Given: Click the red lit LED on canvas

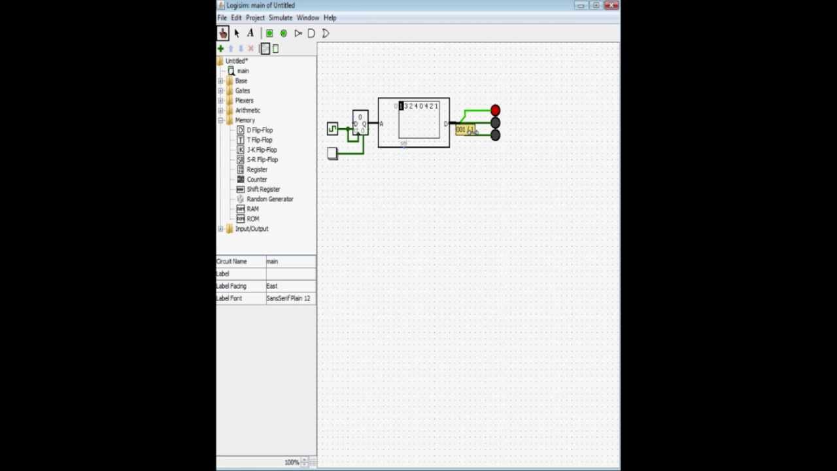Looking at the screenshot, I should [x=495, y=111].
